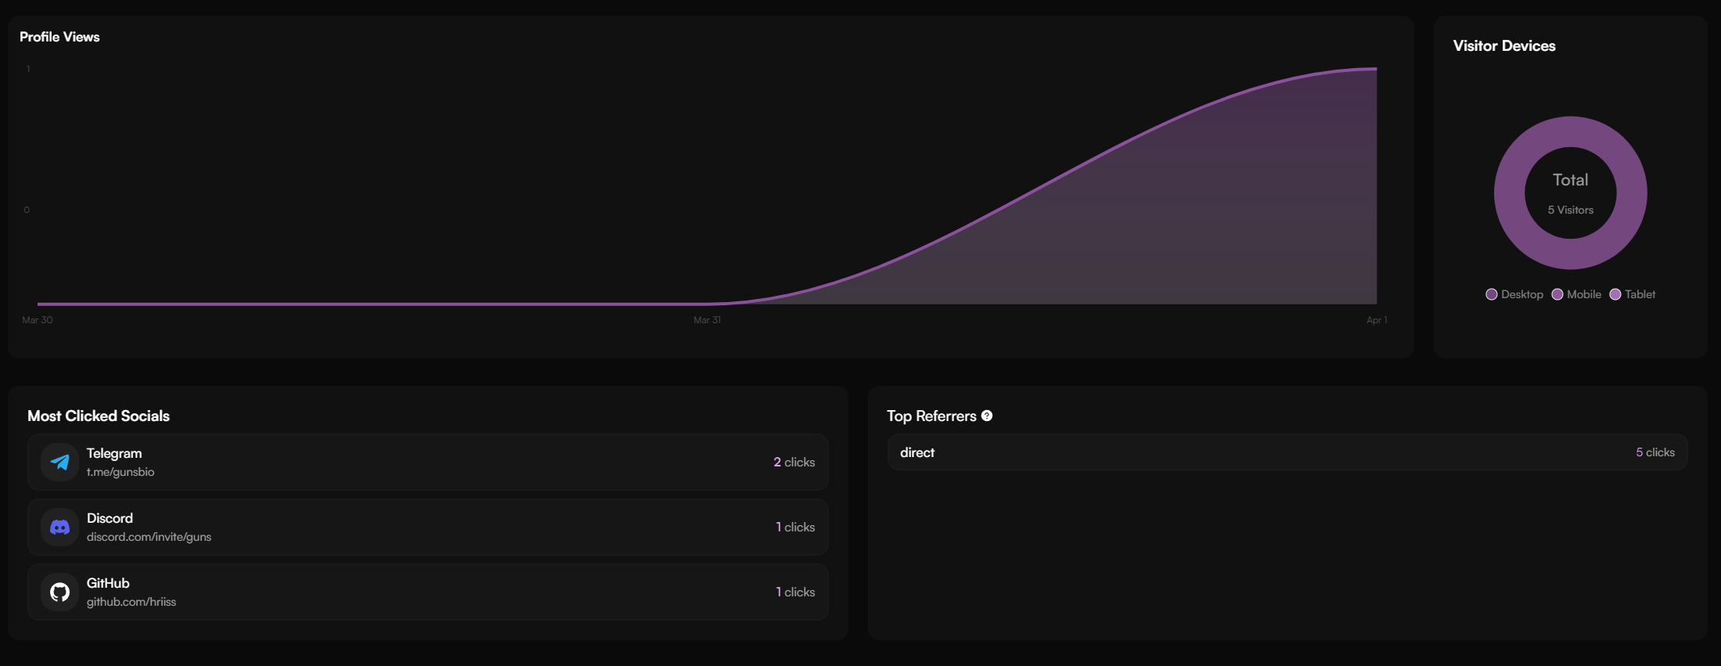
Task: Select the direct referrer row
Action: coord(1287,452)
